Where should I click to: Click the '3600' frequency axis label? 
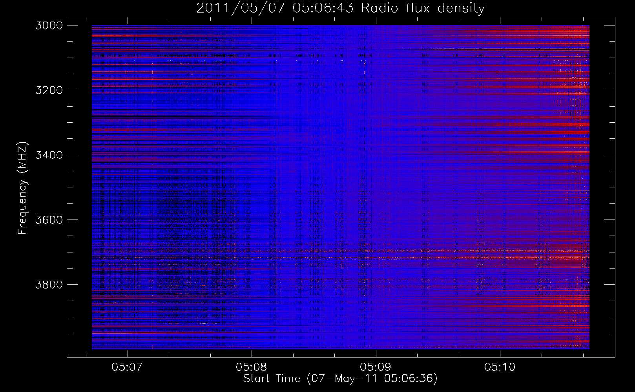pyautogui.click(x=49, y=220)
